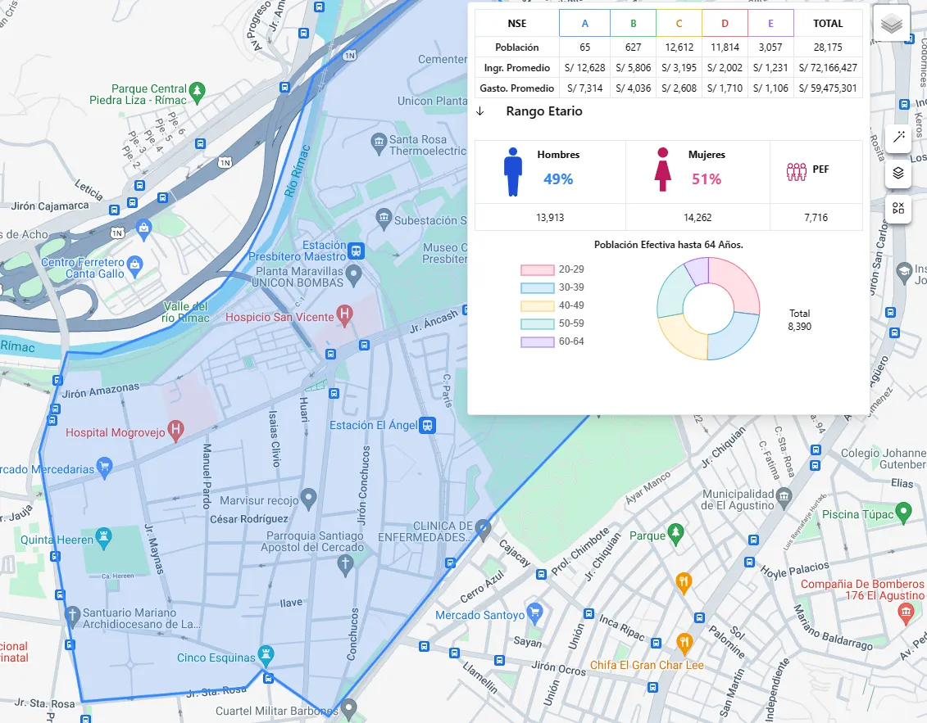Click Estación Presbítero Maestro train icon
927x723 pixels.
click(x=356, y=251)
